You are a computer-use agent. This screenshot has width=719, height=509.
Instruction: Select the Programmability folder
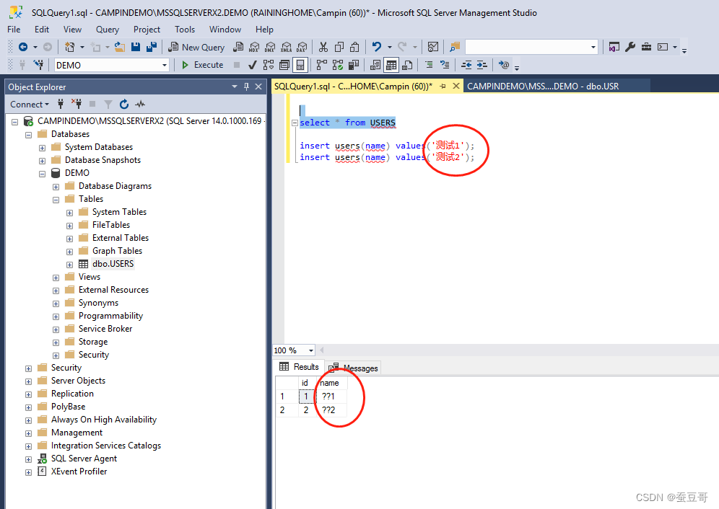click(110, 316)
